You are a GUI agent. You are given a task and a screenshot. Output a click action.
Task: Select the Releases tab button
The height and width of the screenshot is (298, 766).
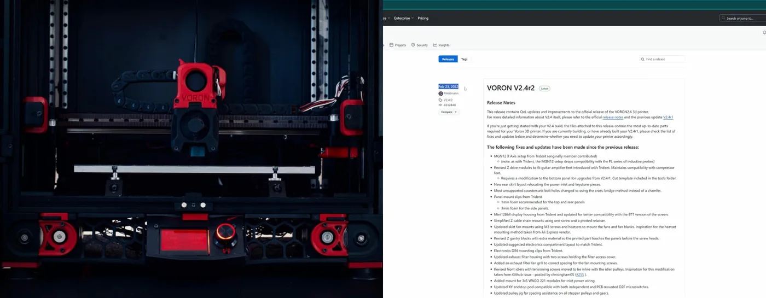coord(448,59)
